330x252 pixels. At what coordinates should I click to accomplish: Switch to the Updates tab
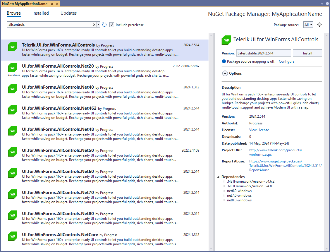[x=69, y=13]
